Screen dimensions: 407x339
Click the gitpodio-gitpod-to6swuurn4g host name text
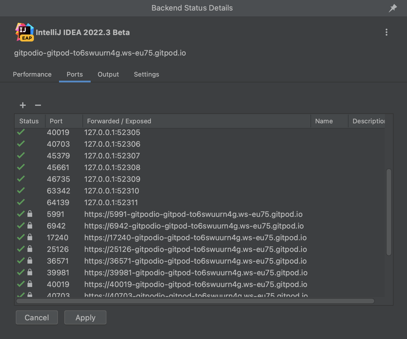[x=100, y=53]
